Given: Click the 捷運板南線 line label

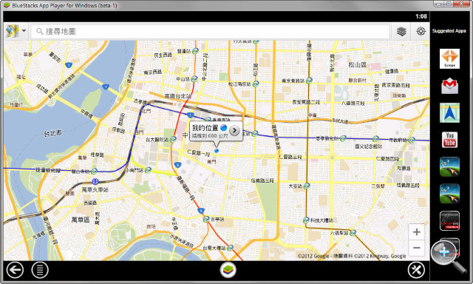Looking at the screenshot, I should point(48,170).
